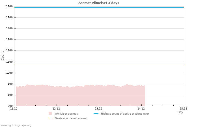Open the www.lightningmaps.org watermark link
The image size is (198, 127).
point(16,125)
